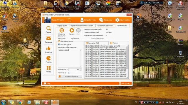
Task: Open the Разработчик header item
Action: (x=88, y=20)
